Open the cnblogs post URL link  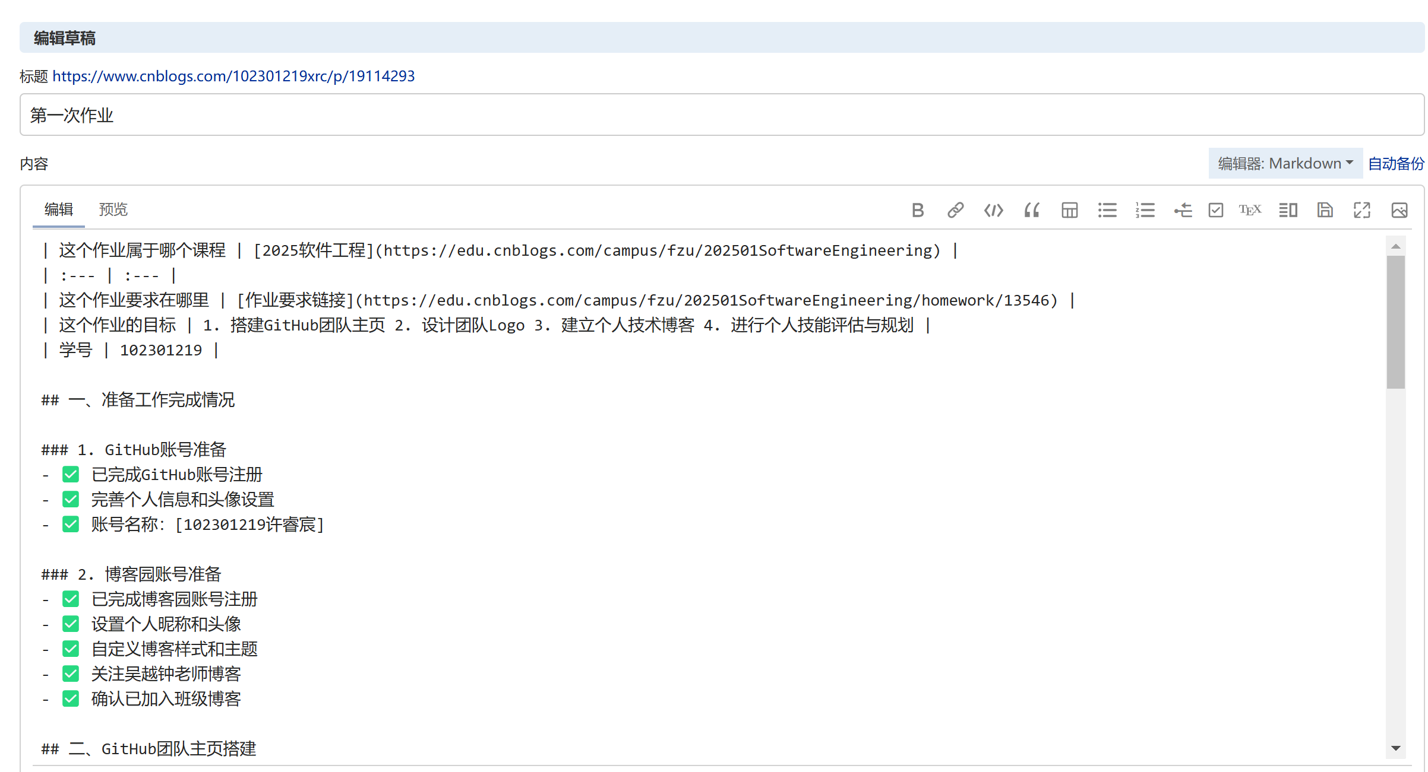coord(233,76)
